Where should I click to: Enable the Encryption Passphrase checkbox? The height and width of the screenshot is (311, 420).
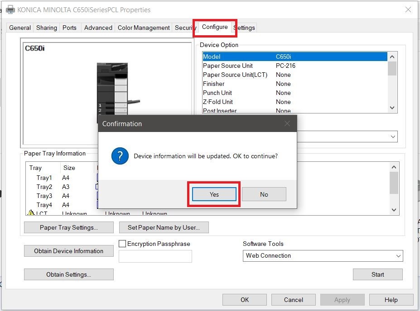tap(122, 244)
